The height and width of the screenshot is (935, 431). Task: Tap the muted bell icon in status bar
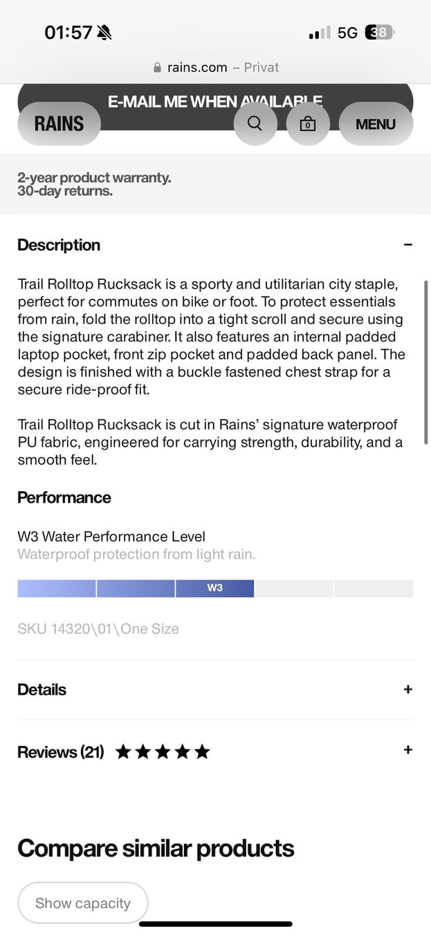pyautogui.click(x=104, y=33)
